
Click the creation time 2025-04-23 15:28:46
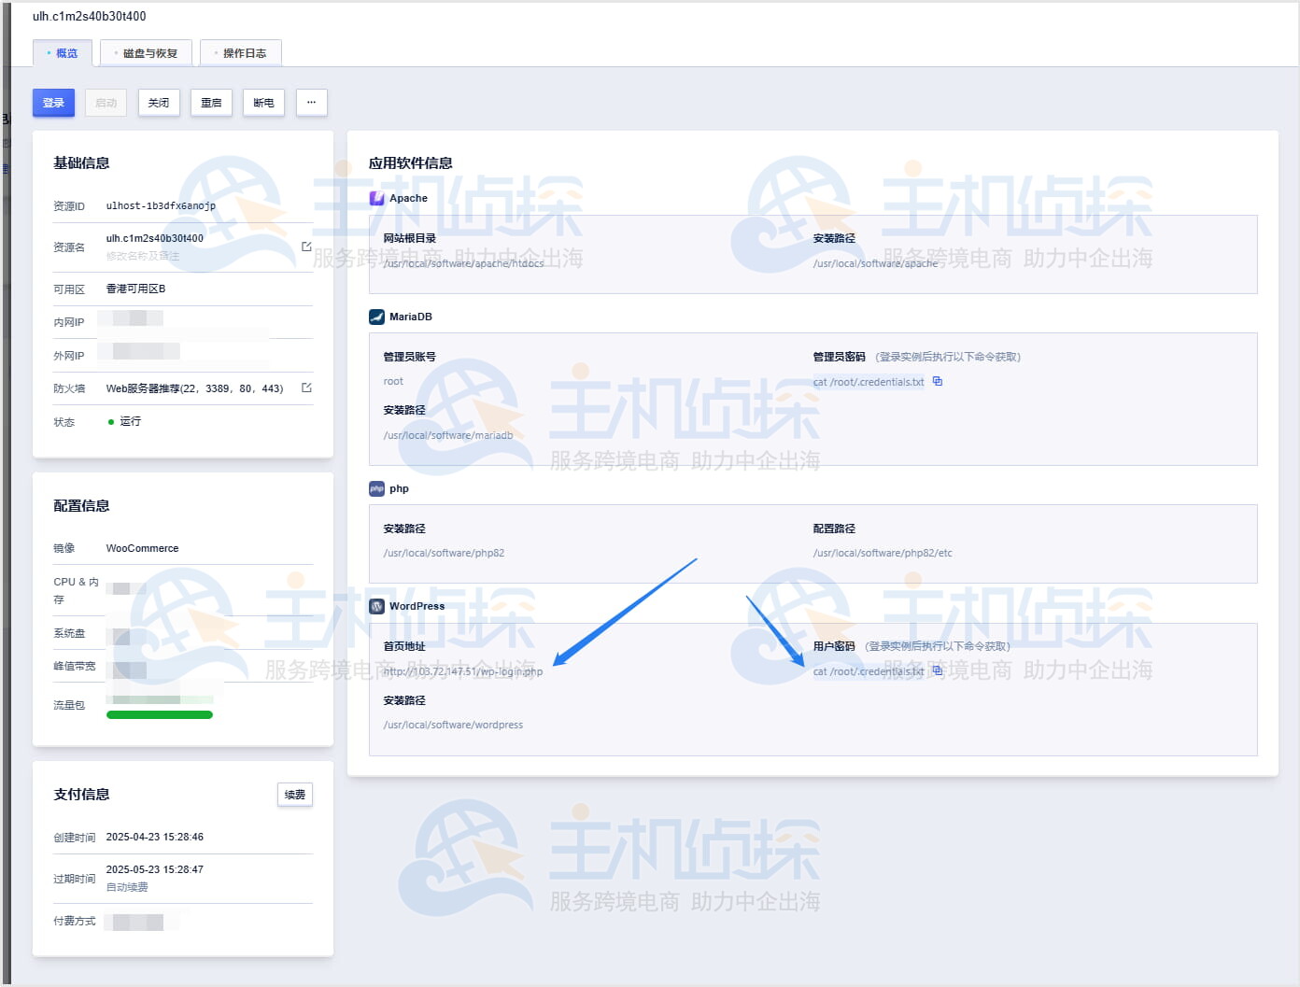tap(155, 837)
